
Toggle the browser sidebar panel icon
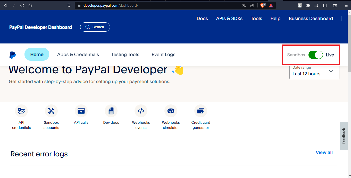pyautogui.click(x=325, y=5)
